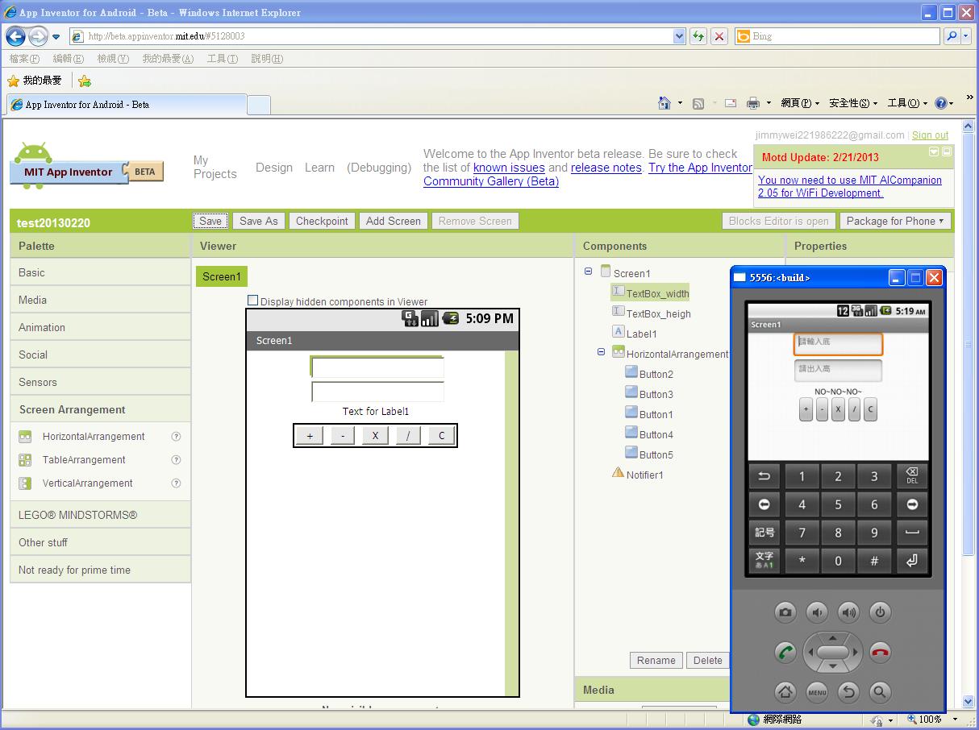
Task: Click DEL key on emulator keypad
Action: click(912, 476)
